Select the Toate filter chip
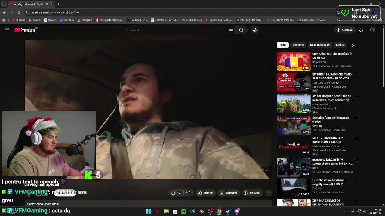385x216 pixels. pos(283,45)
